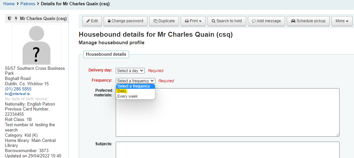
Task: Click the shield icon beside patron name
Action: point(10,19)
